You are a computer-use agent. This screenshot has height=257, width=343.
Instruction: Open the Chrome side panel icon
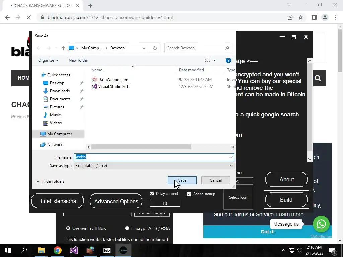(314, 17)
